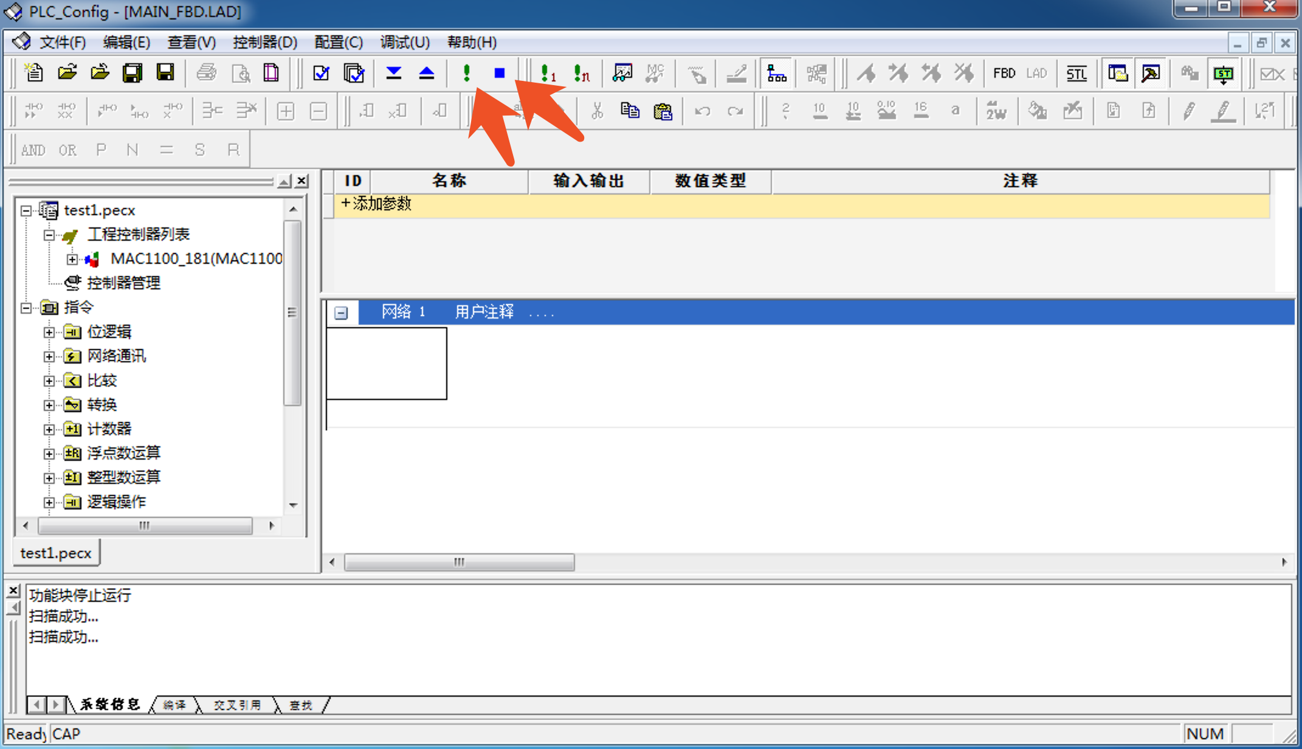
Task: Open the 调试(U) menu
Action: (405, 43)
